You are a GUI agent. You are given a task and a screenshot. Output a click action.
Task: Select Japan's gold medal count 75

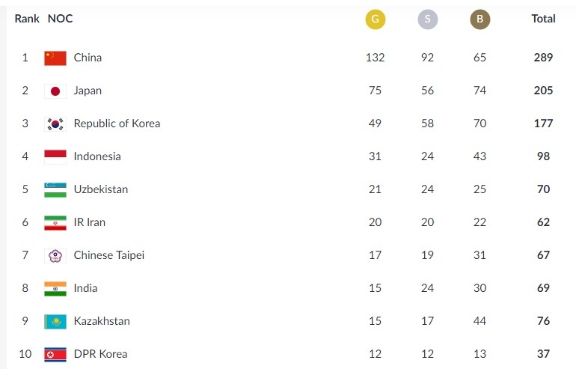click(376, 91)
